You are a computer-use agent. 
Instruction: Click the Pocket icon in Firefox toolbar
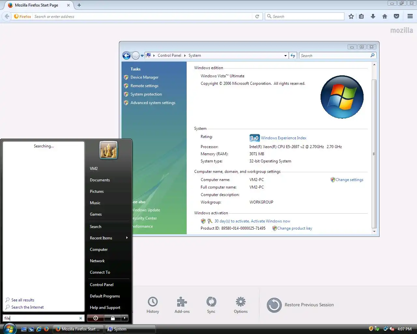(x=396, y=16)
